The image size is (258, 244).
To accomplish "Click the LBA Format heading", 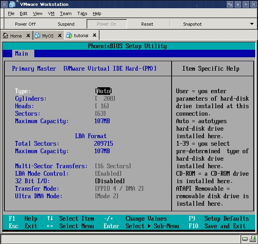I will coord(91,136).
